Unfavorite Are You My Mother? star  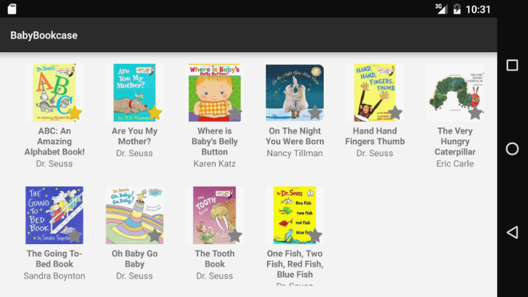tap(155, 113)
